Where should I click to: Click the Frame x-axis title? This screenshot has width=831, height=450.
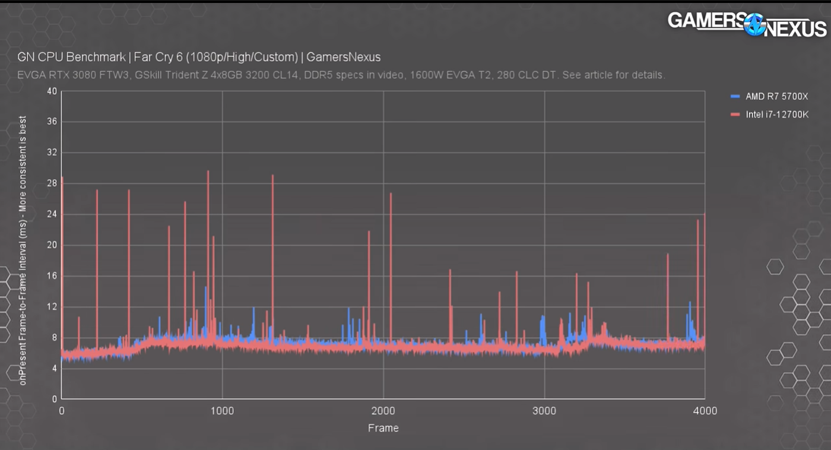pos(383,428)
